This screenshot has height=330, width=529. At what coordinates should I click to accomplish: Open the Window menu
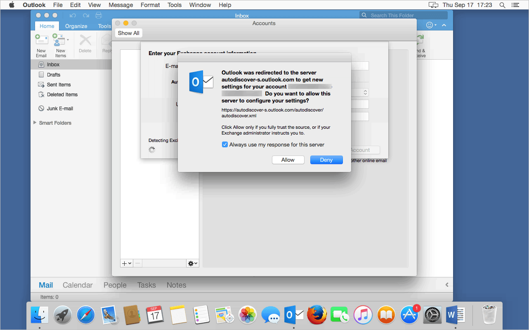click(200, 5)
